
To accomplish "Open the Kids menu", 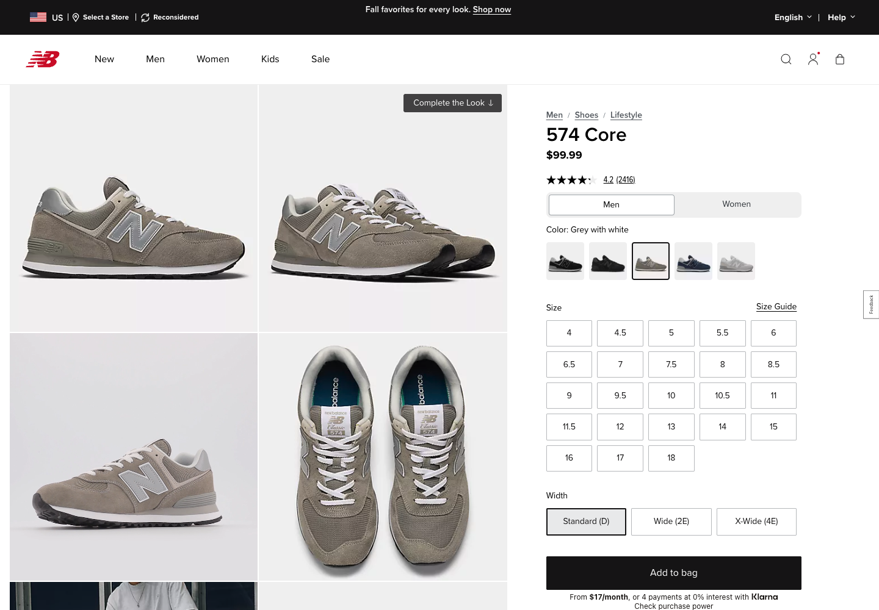I will tap(270, 59).
